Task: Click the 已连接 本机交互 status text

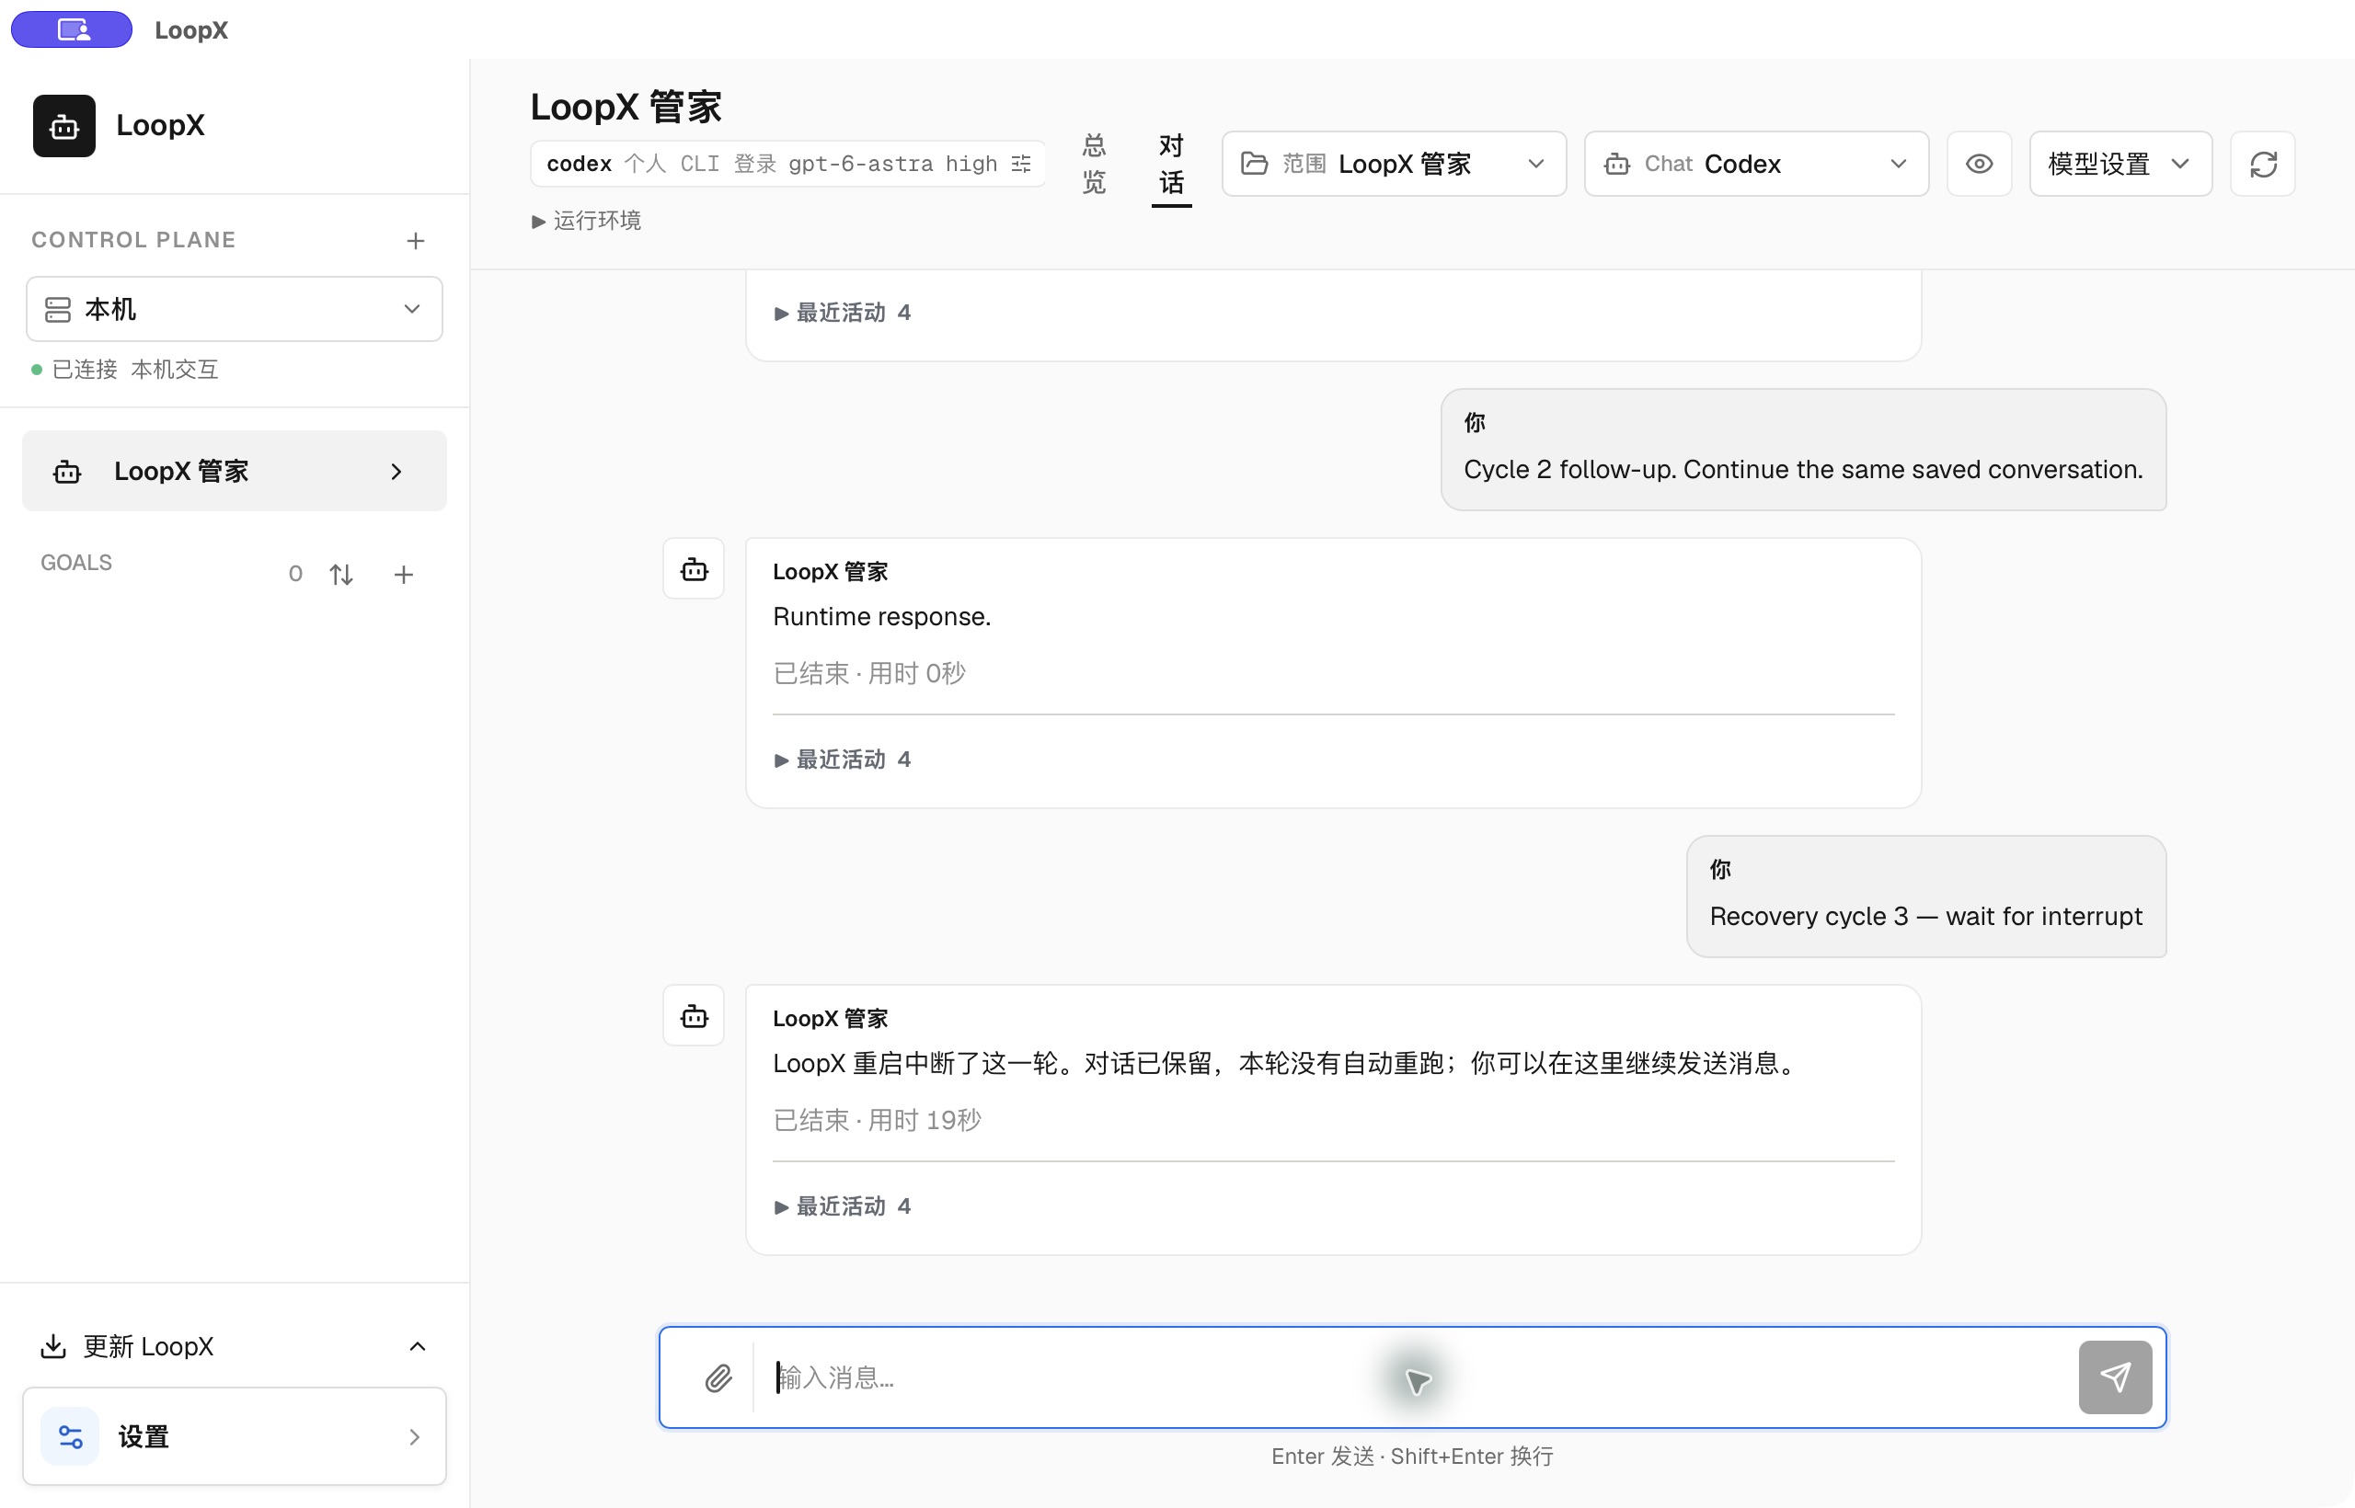Action: [x=134, y=369]
